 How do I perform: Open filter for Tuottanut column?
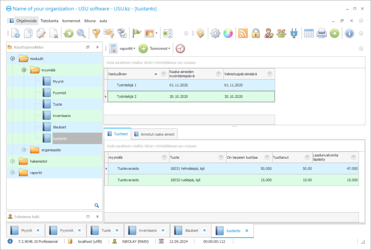[x=307, y=157]
